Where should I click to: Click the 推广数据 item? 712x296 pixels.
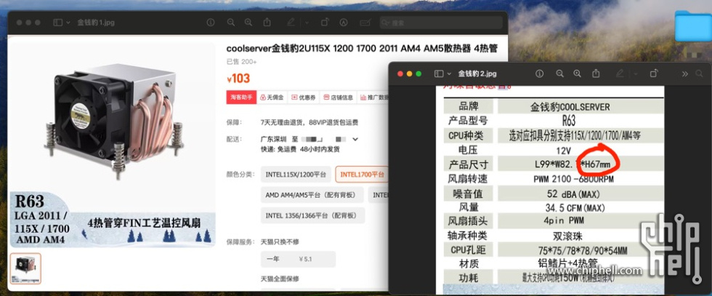(x=374, y=97)
